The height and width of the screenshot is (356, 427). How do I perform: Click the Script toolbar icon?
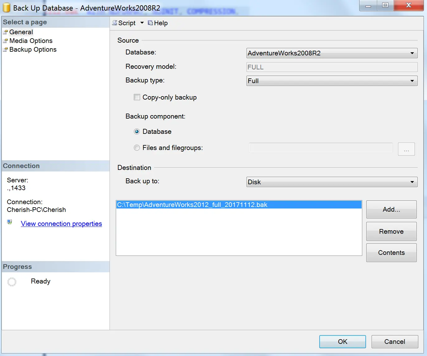[115, 23]
